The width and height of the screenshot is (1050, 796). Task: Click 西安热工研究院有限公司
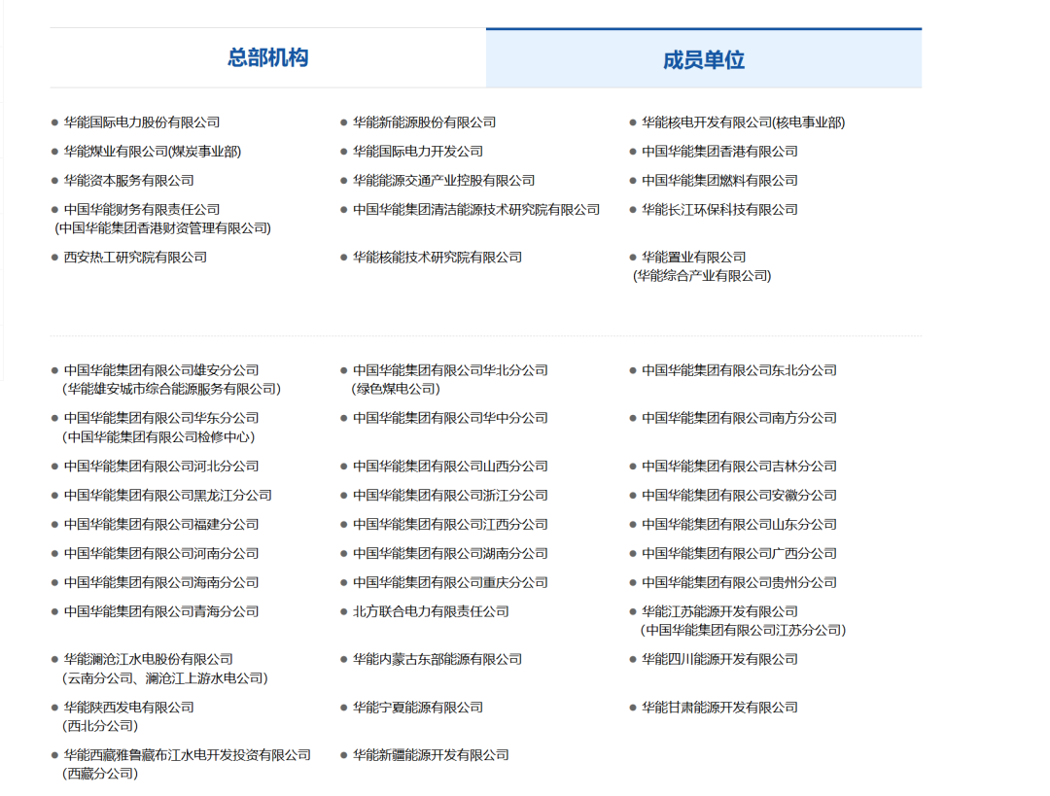tap(135, 258)
